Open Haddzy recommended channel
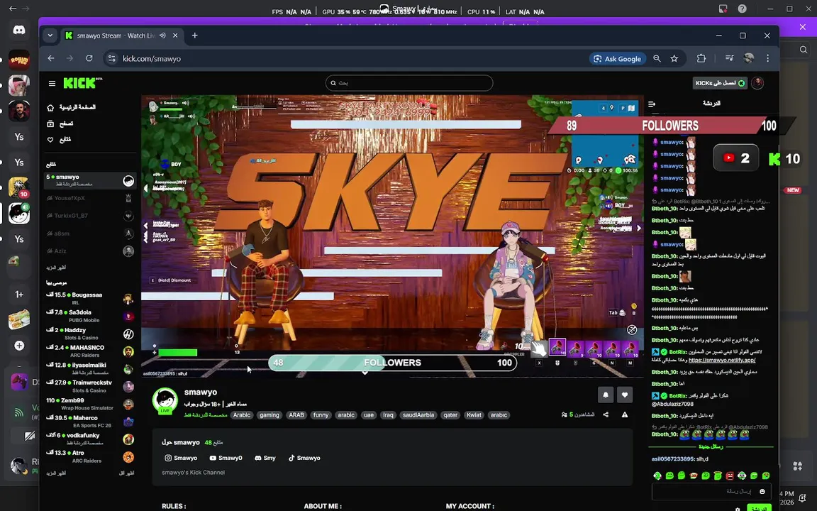This screenshot has height=511, width=817. 90,334
